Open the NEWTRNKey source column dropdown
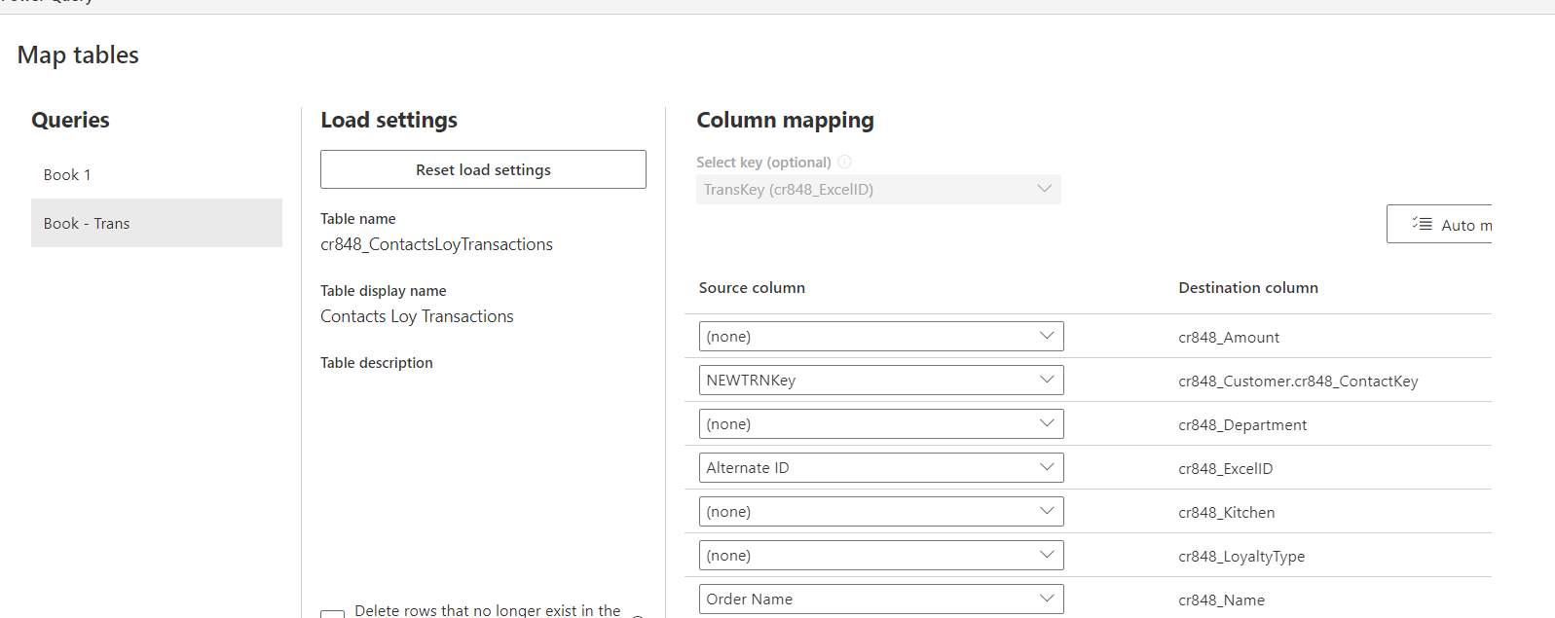The height and width of the screenshot is (618, 1555). 881,380
